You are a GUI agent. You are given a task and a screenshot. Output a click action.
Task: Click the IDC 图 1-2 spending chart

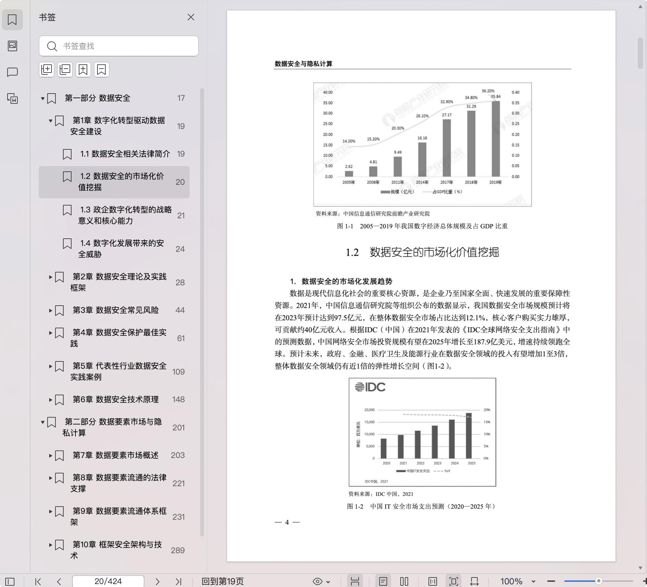point(422,432)
